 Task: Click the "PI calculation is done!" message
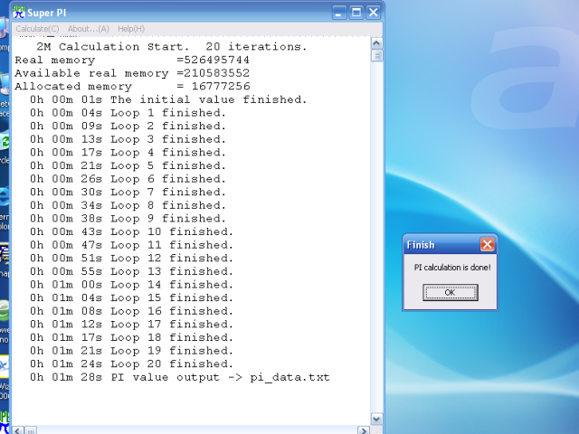pyautogui.click(x=451, y=268)
